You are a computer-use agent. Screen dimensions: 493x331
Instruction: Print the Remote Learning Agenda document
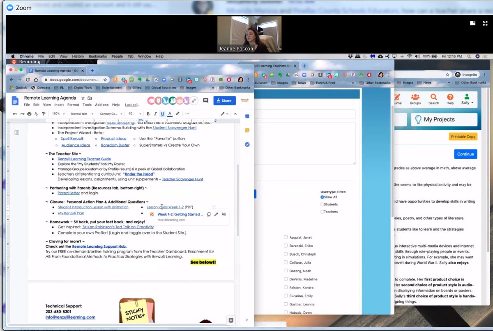click(x=29, y=114)
